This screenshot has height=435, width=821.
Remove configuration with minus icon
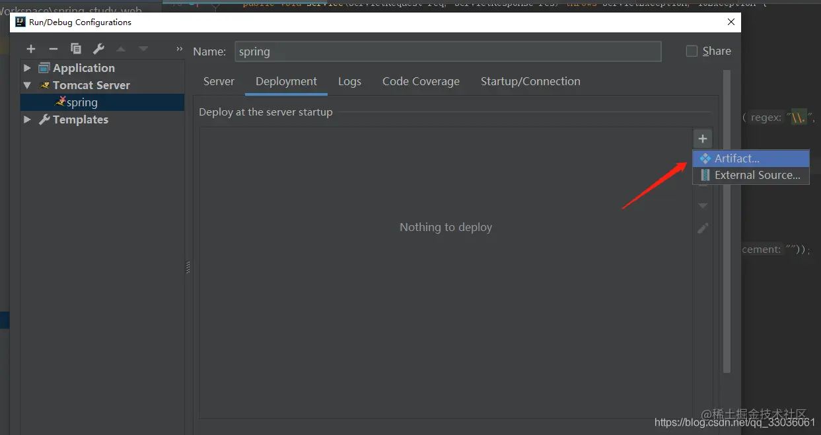[x=54, y=49]
